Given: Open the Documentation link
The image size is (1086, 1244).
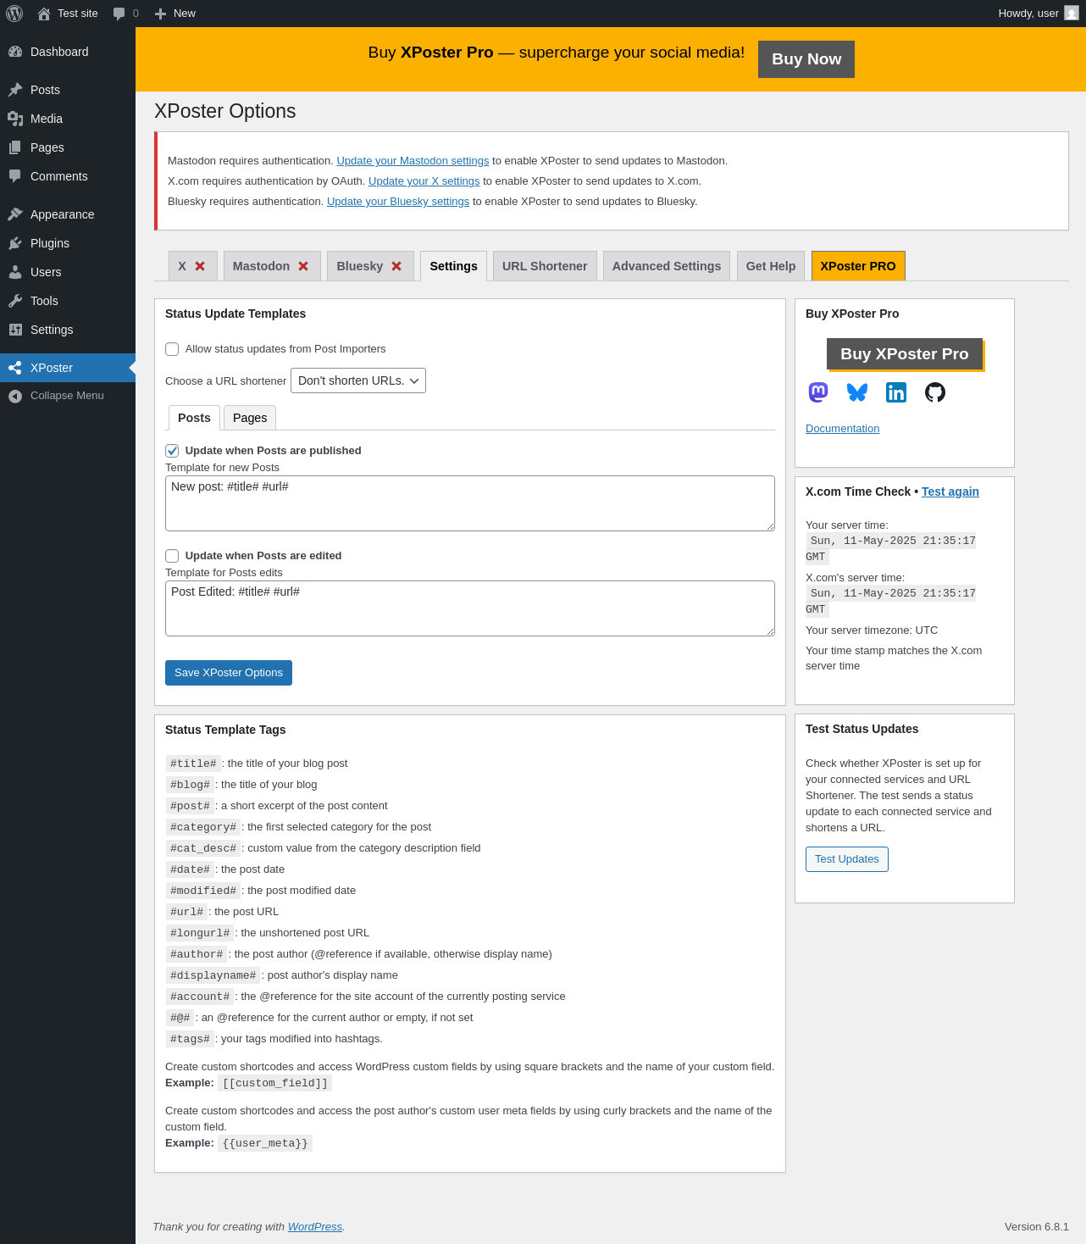Looking at the screenshot, I should tap(843, 429).
